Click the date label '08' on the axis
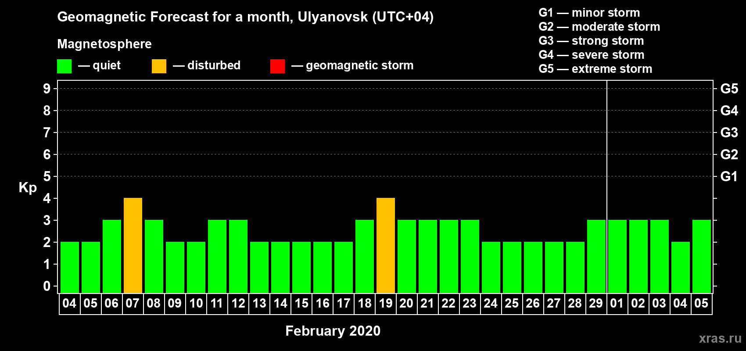 coord(154,304)
